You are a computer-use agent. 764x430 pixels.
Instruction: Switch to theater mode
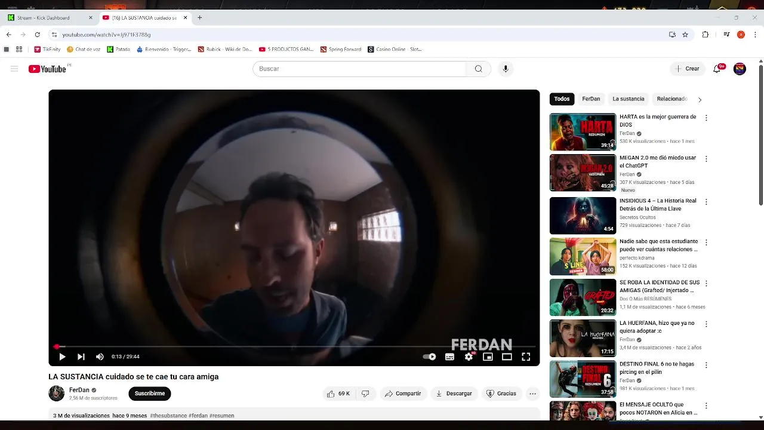tap(507, 357)
